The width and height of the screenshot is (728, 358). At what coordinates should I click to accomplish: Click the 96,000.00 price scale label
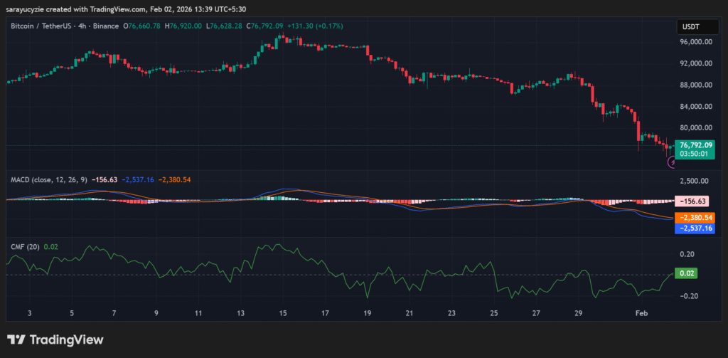(695, 42)
